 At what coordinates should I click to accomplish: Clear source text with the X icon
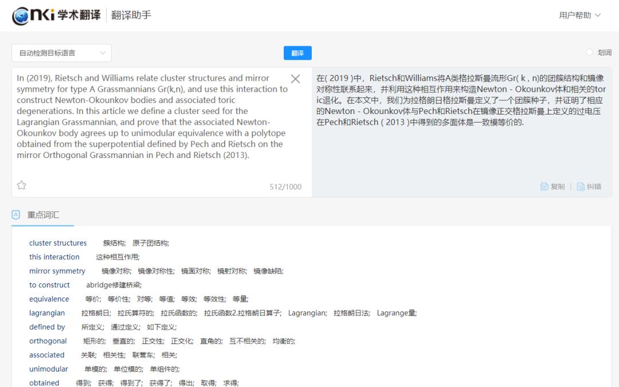pyautogui.click(x=295, y=79)
